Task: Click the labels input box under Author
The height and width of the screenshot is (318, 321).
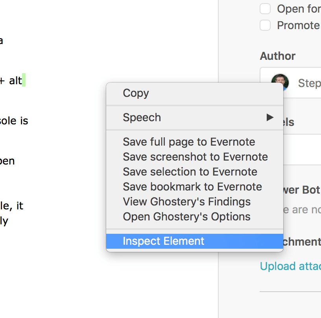Action: coord(303,150)
